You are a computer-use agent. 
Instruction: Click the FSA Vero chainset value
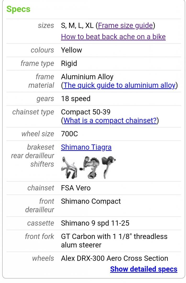(76, 188)
